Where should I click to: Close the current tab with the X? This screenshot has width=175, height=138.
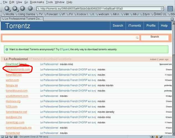[172, 19]
